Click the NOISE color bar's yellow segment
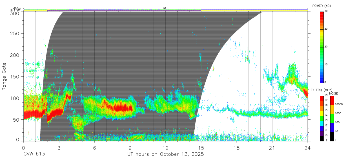Screen dimensions: 346x160 point(332,109)
